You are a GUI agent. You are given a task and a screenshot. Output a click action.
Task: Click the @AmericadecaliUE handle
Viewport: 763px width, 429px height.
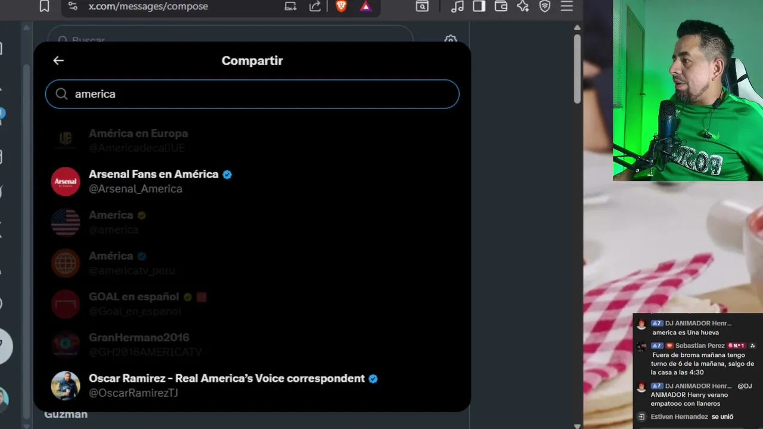coord(137,148)
